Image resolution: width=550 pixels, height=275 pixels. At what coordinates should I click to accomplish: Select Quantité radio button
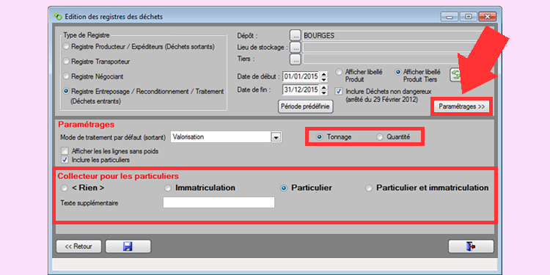tap(380, 137)
